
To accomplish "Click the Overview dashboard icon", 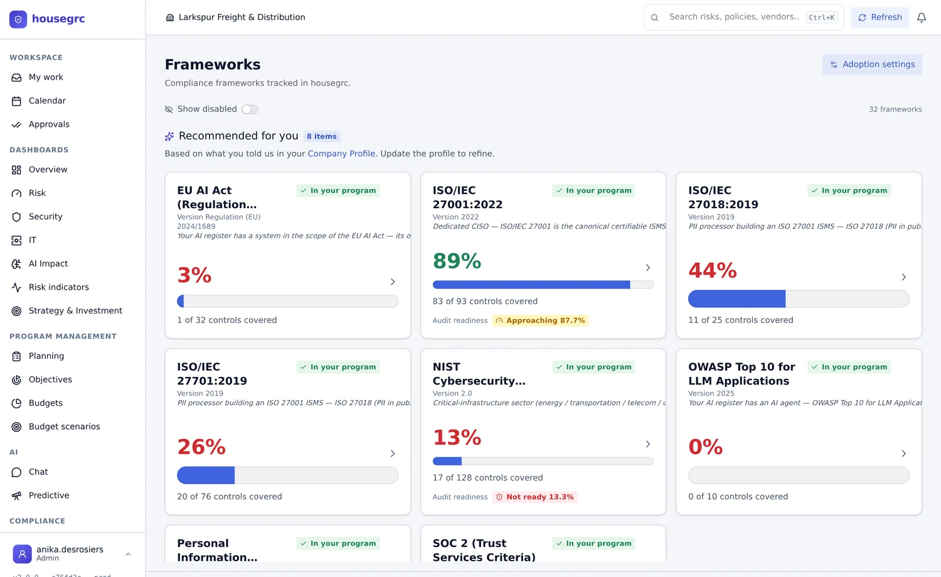I will [x=16, y=170].
